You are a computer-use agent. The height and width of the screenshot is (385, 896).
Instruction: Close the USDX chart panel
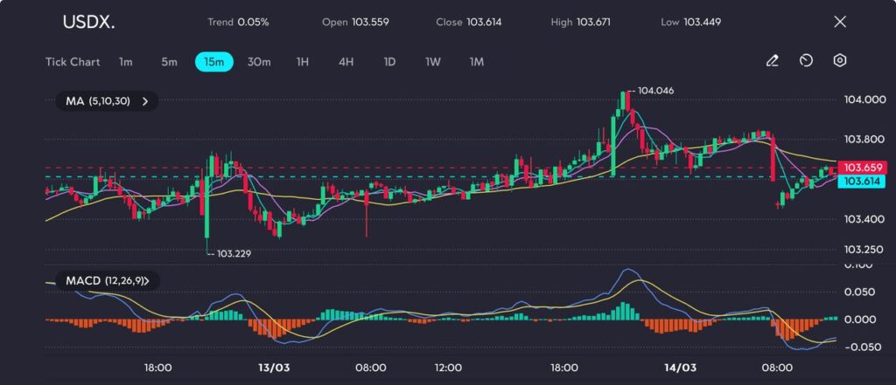click(840, 22)
